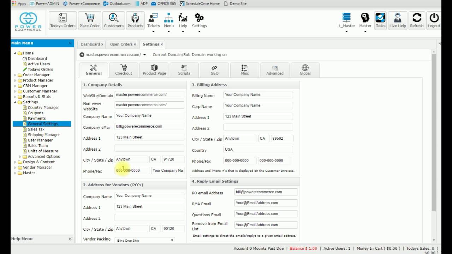Screen dimensions: 452x254
Task: Collapse the Main Menu panel
Action: coord(70,43)
